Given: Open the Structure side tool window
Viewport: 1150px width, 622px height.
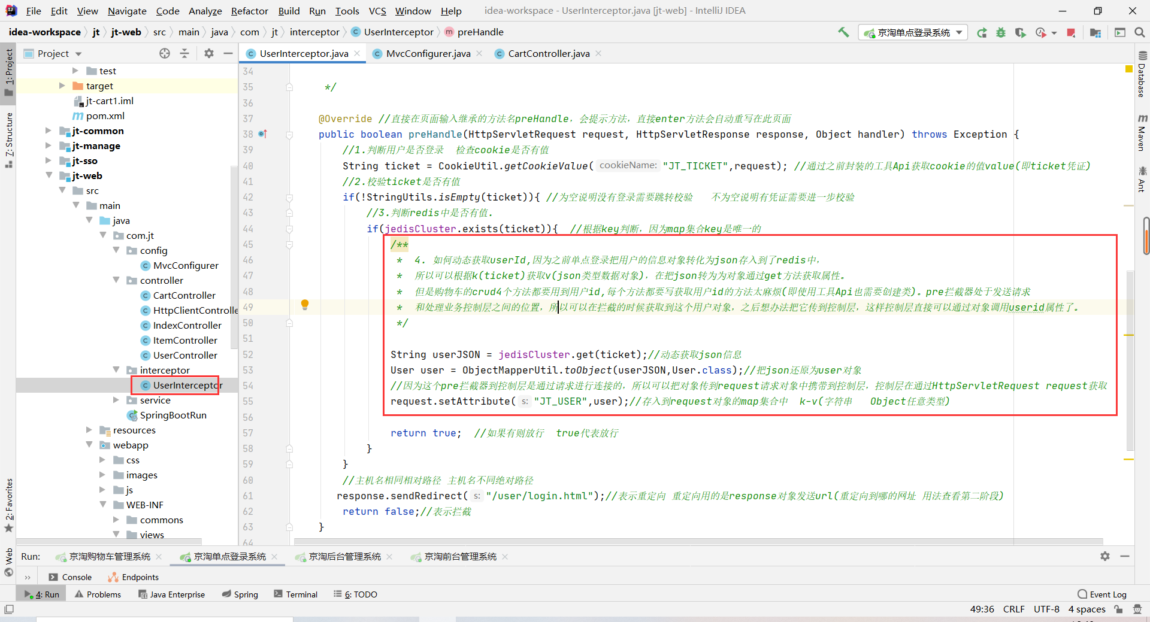Looking at the screenshot, I should pyautogui.click(x=8, y=139).
